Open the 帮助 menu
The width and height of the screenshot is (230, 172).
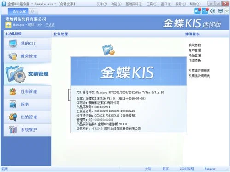coord(195,4)
